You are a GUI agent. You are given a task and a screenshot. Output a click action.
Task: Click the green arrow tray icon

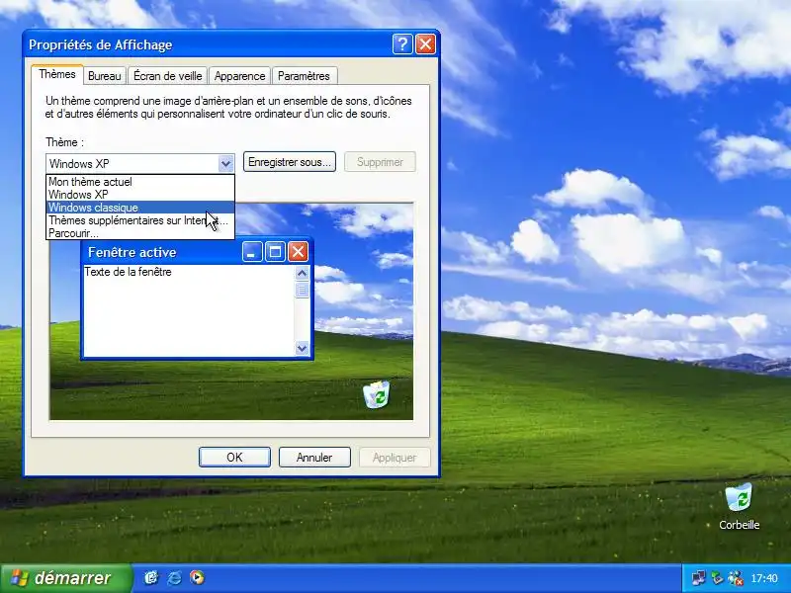(717, 578)
